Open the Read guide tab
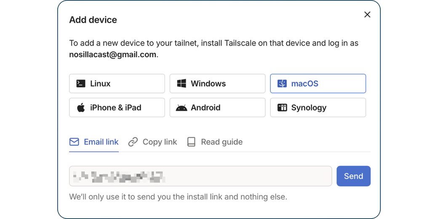 pyautogui.click(x=215, y=142)
